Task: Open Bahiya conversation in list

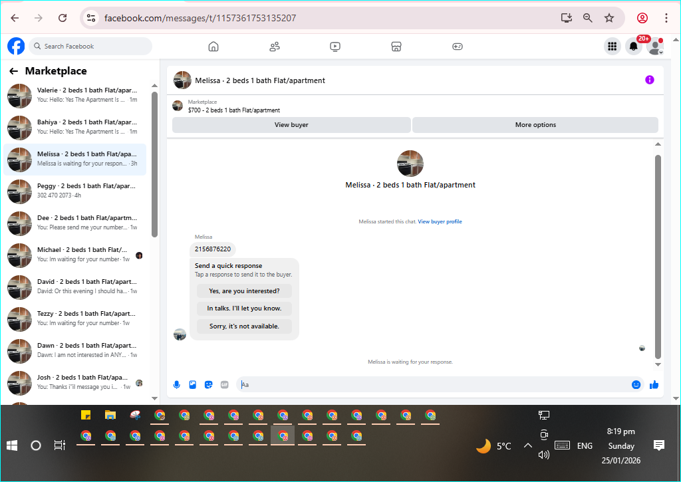Action: pos(74,128)
